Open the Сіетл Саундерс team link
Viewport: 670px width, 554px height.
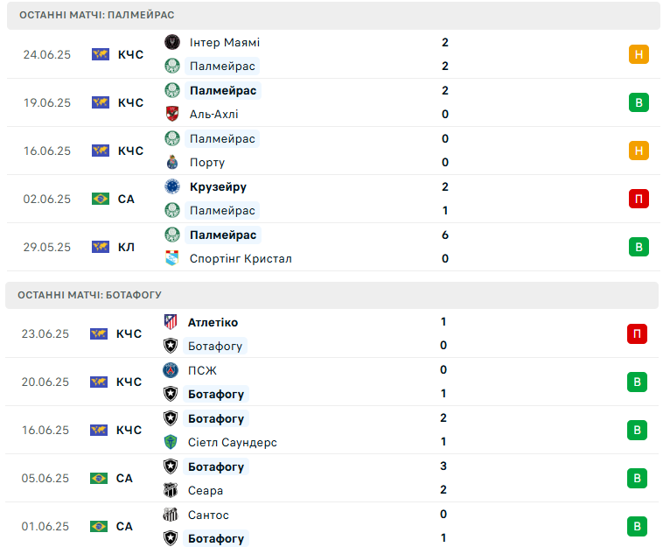coord(233,442)
